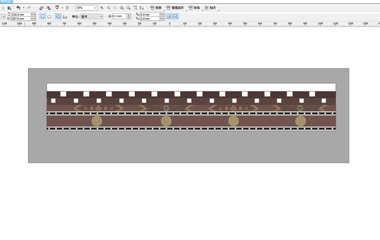This screenshot has width=380, height=240.
Task: Click the Zoom Out magnifier icon
Action: coord(109,8)
